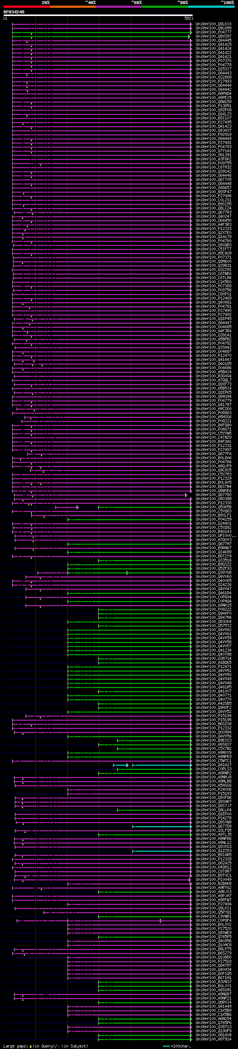Click hit label UniRef100_P07370
The height and width of the screenshot is (1049, 238).
coord(213,61)
